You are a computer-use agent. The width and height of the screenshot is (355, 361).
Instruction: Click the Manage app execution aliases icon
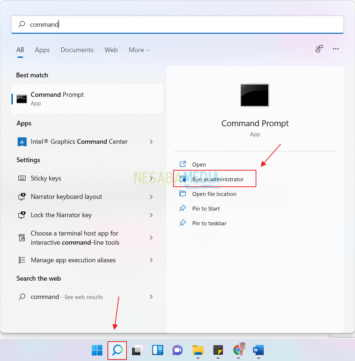(x=22, y=260)
